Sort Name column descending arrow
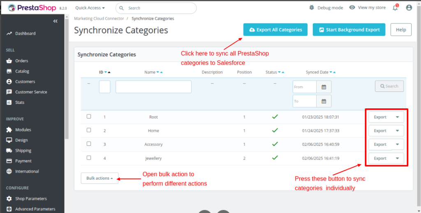The width and height of the screenshot is (421, 213). coord(157,72)
